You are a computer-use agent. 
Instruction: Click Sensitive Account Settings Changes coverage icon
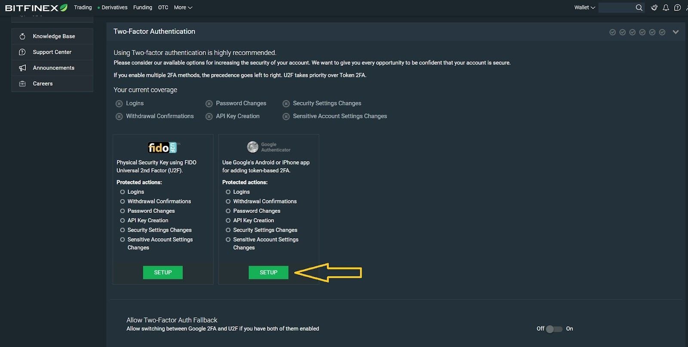(286, 117)
